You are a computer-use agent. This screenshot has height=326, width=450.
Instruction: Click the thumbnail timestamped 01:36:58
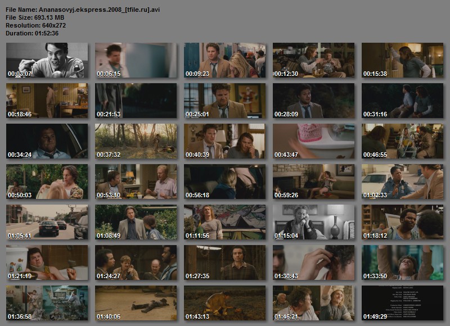click(47, 303)
